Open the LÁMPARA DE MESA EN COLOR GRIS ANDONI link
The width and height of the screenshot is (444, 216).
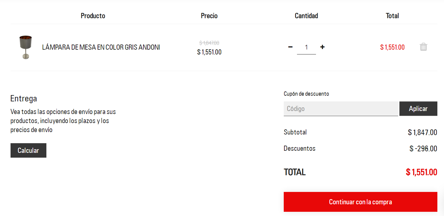(101, 47)
